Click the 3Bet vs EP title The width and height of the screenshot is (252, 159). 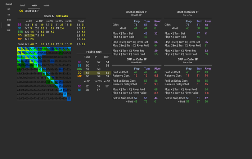coord(32,11)
